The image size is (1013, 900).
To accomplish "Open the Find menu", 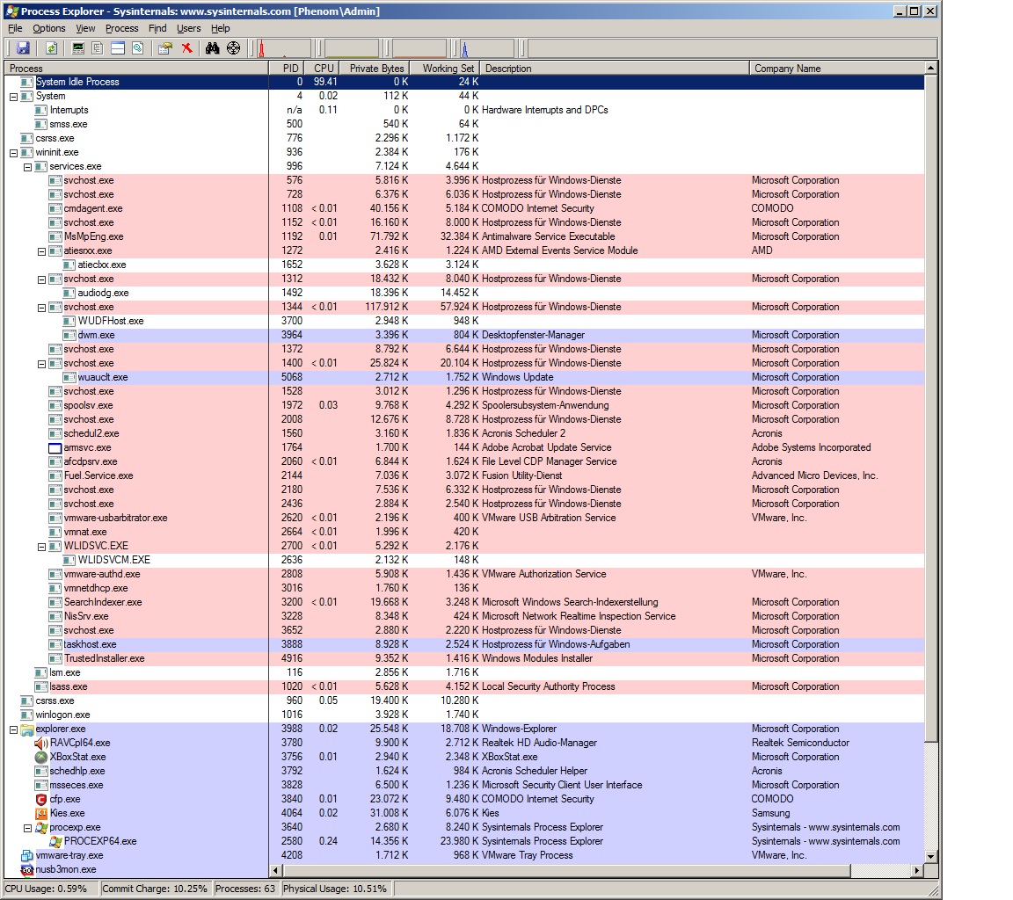I will [157, 28].
